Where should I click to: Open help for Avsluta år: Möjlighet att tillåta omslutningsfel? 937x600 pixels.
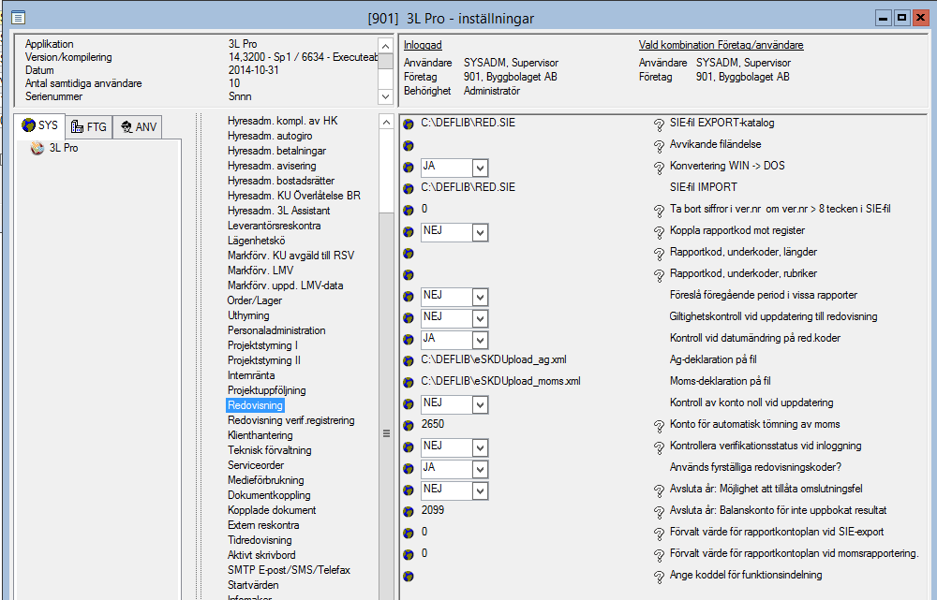659,490
